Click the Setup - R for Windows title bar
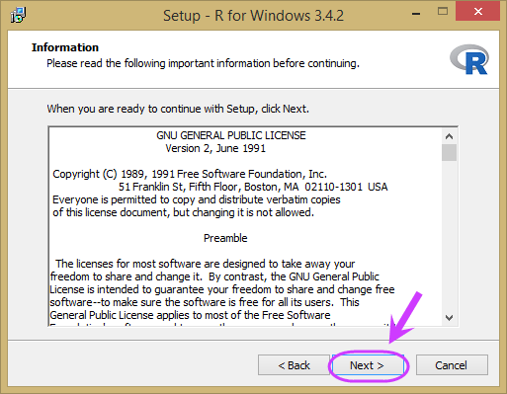Image resolution: width=507 pixels, height=394 pixels. point(253,16)
